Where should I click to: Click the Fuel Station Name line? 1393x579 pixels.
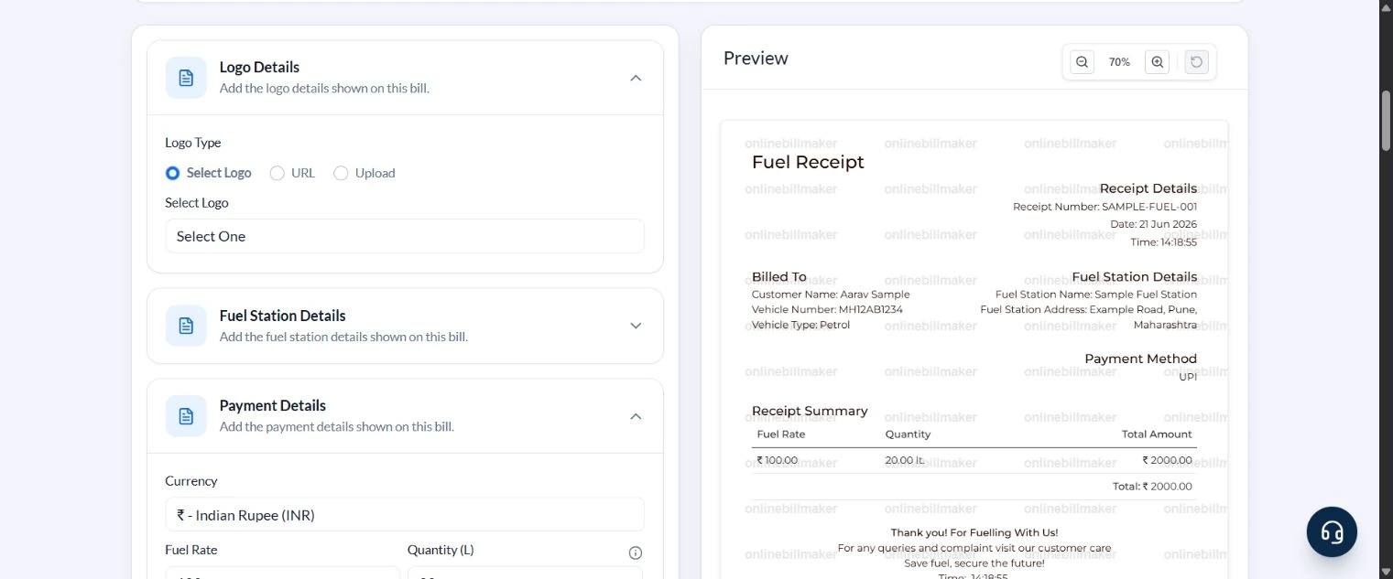[x=1096, y=295]
